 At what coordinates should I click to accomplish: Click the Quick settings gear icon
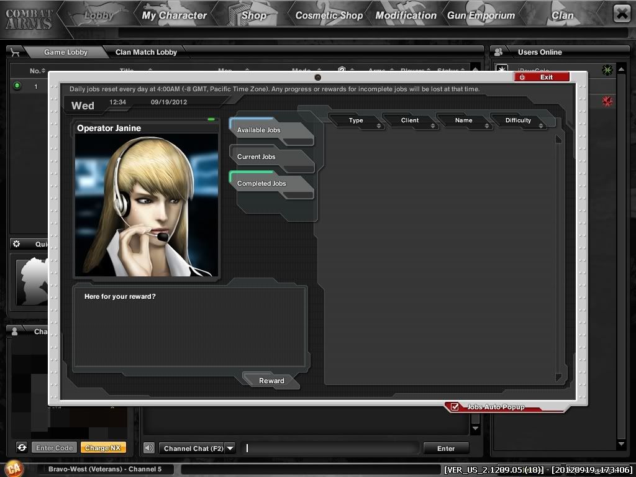(x=17, y=244)
